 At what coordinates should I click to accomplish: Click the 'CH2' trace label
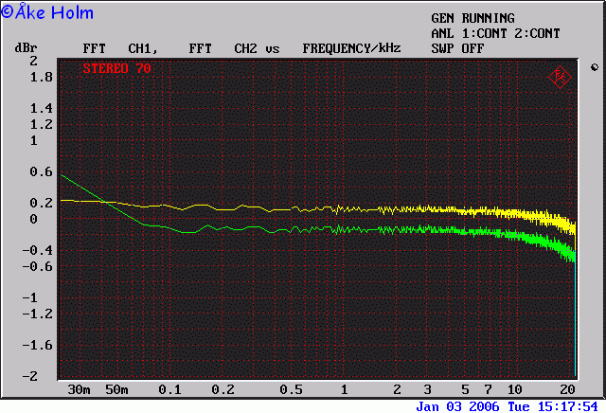(x=245, y=48)
